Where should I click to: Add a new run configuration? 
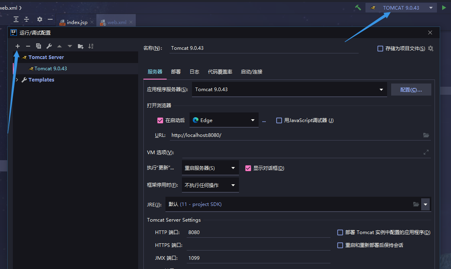18,46
